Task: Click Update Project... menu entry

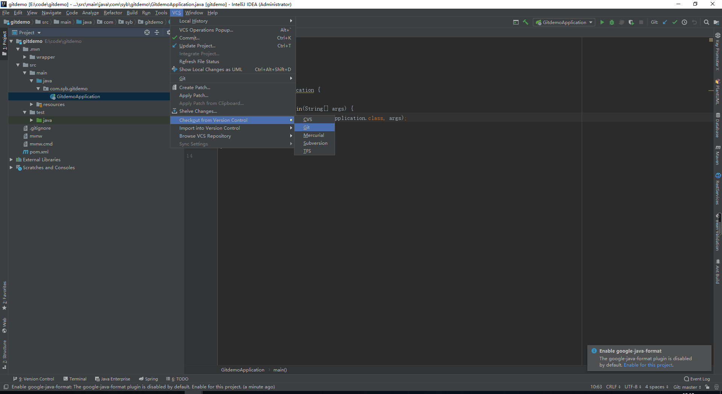Action: [232, 46]
